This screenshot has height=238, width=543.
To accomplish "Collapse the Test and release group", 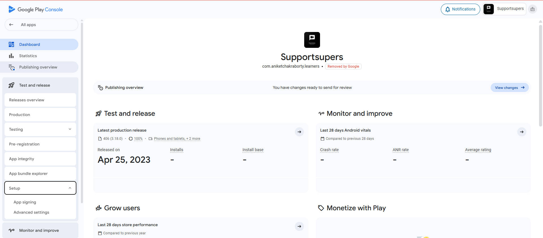I will 40,85.
